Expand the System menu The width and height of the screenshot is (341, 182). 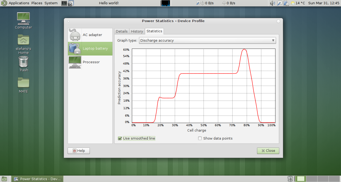[51, 3]
